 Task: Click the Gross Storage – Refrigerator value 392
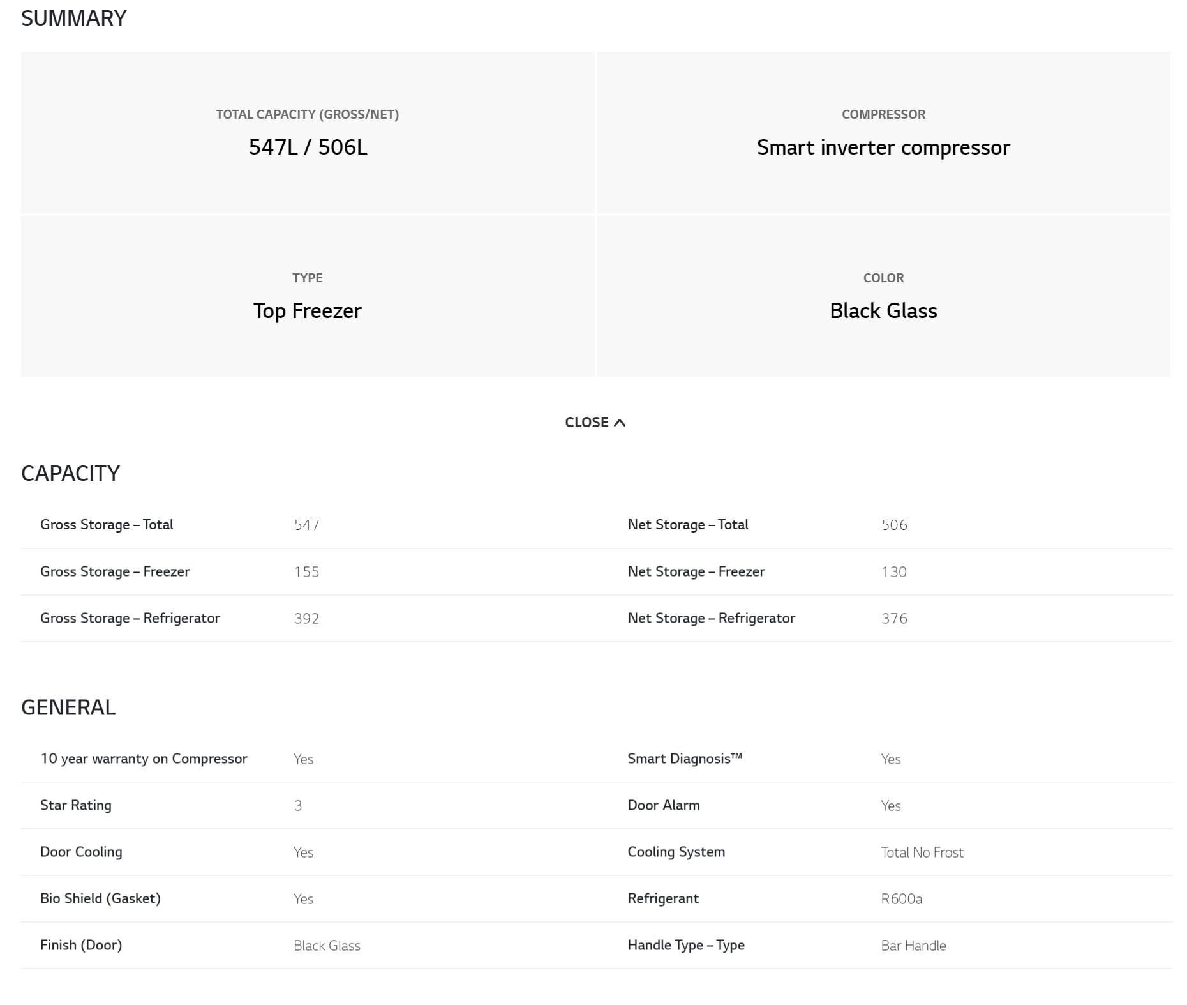pyautogui.click(x=306, y=618)
